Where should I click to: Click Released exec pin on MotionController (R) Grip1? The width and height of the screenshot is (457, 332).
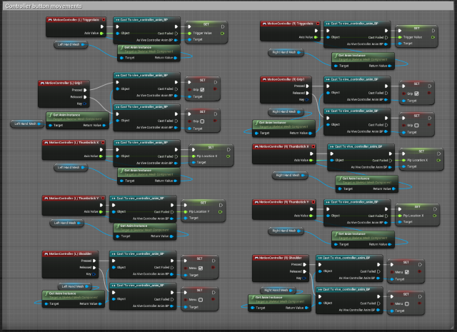tap(306, 93)
